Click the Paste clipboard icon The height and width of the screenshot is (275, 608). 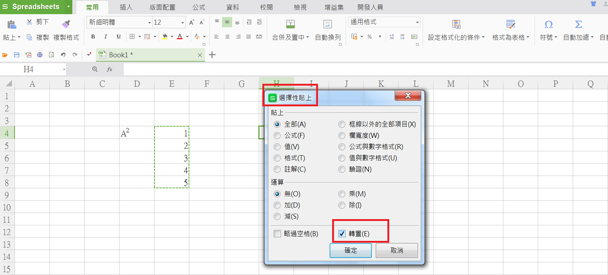(x=12, y=24)
